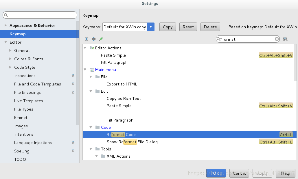The image size is (298, 179).
Task: Click the copy icon next to File and Code Templates
Action: click(x=73, y=84)
